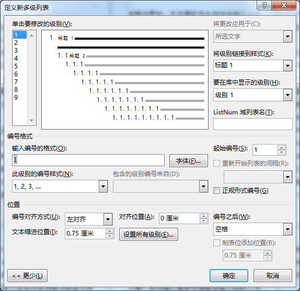
Task: Close the 定义新多级列表 dialog
Action: coord(284,5)
